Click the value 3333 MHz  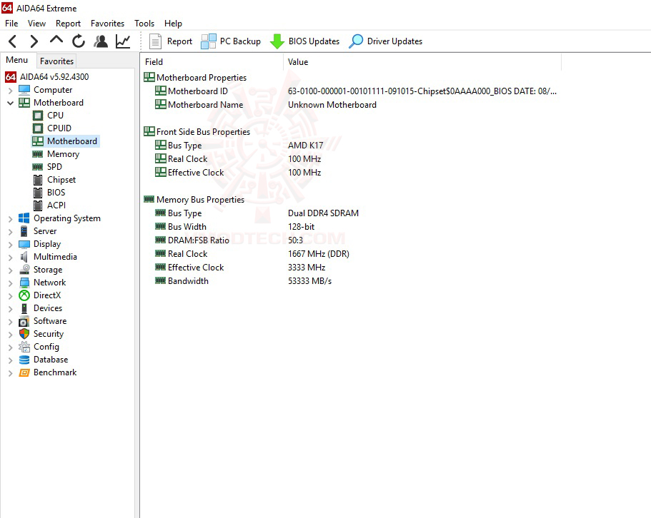coord(307,268)
